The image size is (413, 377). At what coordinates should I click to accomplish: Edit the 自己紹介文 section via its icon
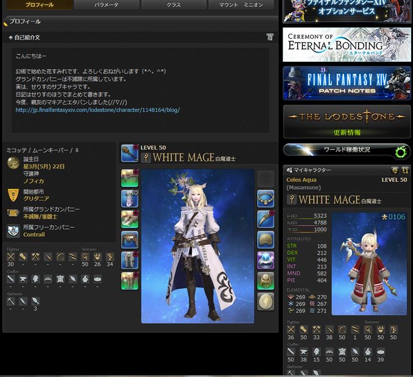[270, 37]
